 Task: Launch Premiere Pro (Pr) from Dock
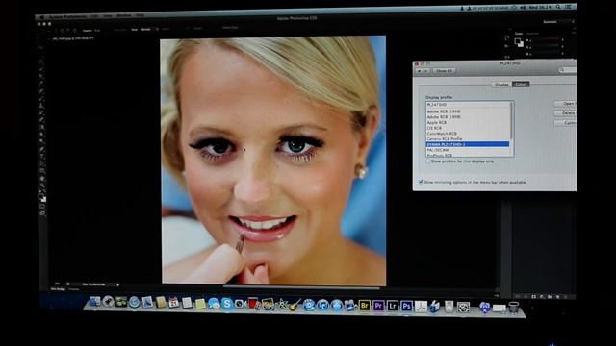tap(378, 306)
